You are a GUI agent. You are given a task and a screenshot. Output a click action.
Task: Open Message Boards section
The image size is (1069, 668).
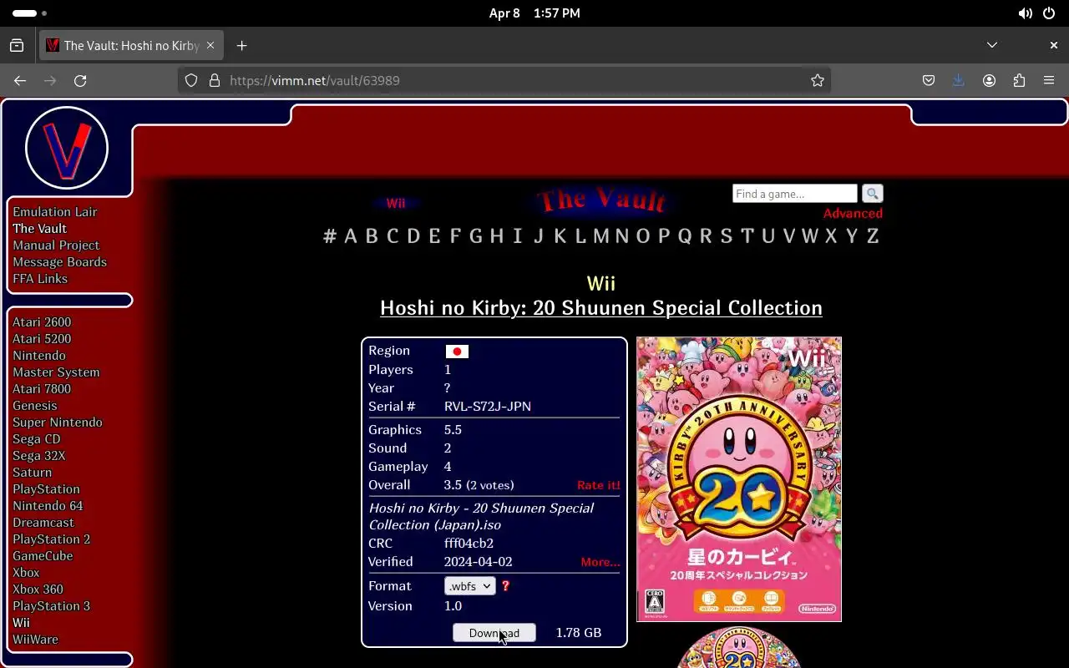59,262
